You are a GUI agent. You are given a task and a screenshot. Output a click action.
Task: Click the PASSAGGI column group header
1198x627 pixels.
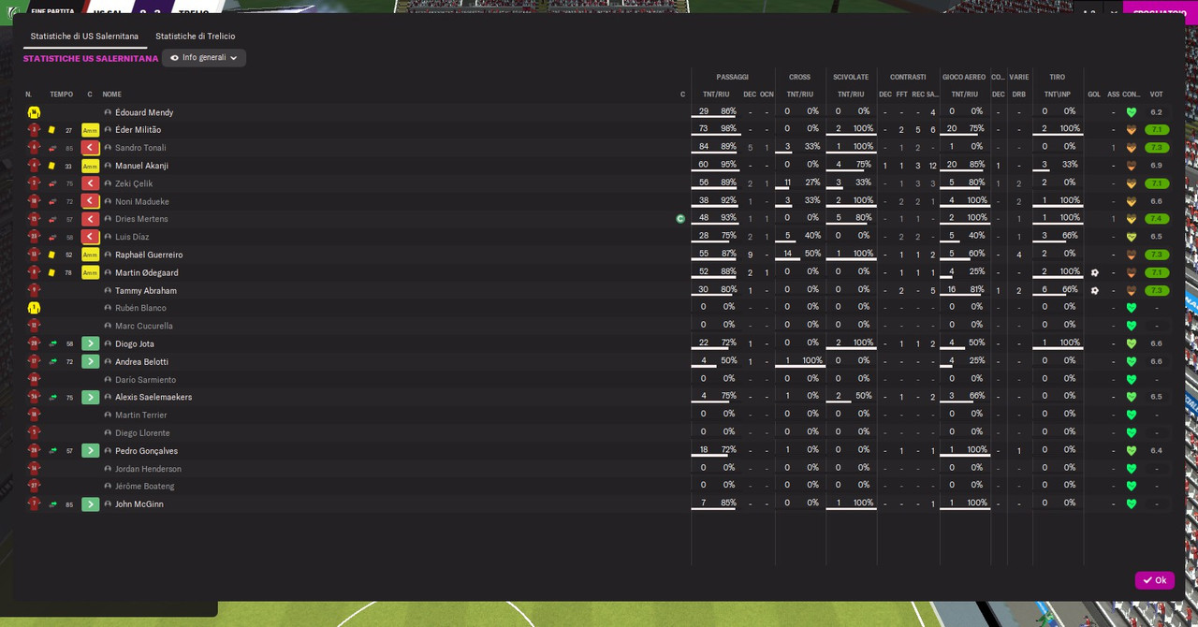coord(733,77)
